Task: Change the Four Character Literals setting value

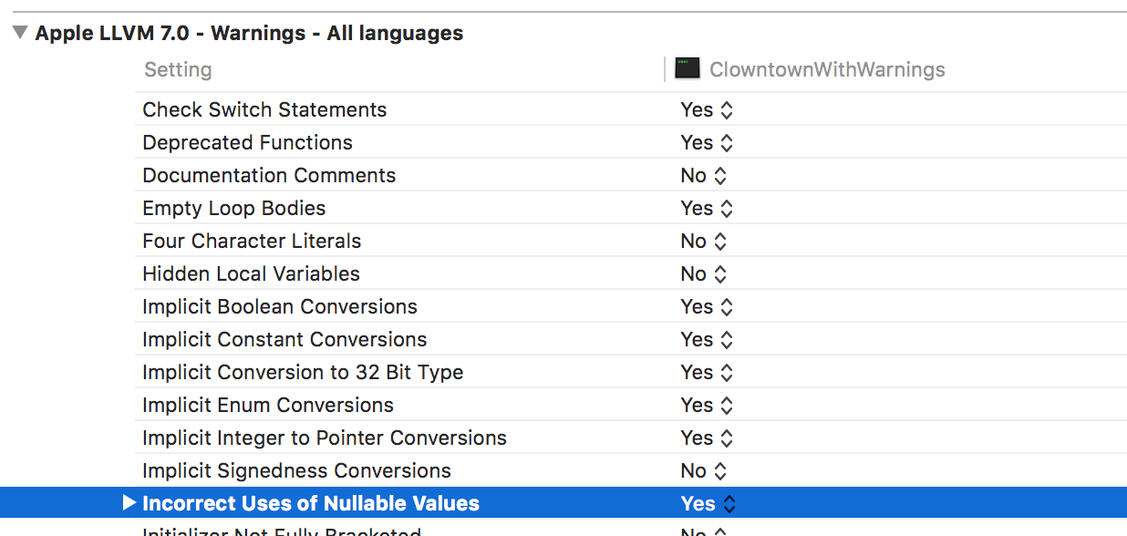Action: tap(703, 242)
